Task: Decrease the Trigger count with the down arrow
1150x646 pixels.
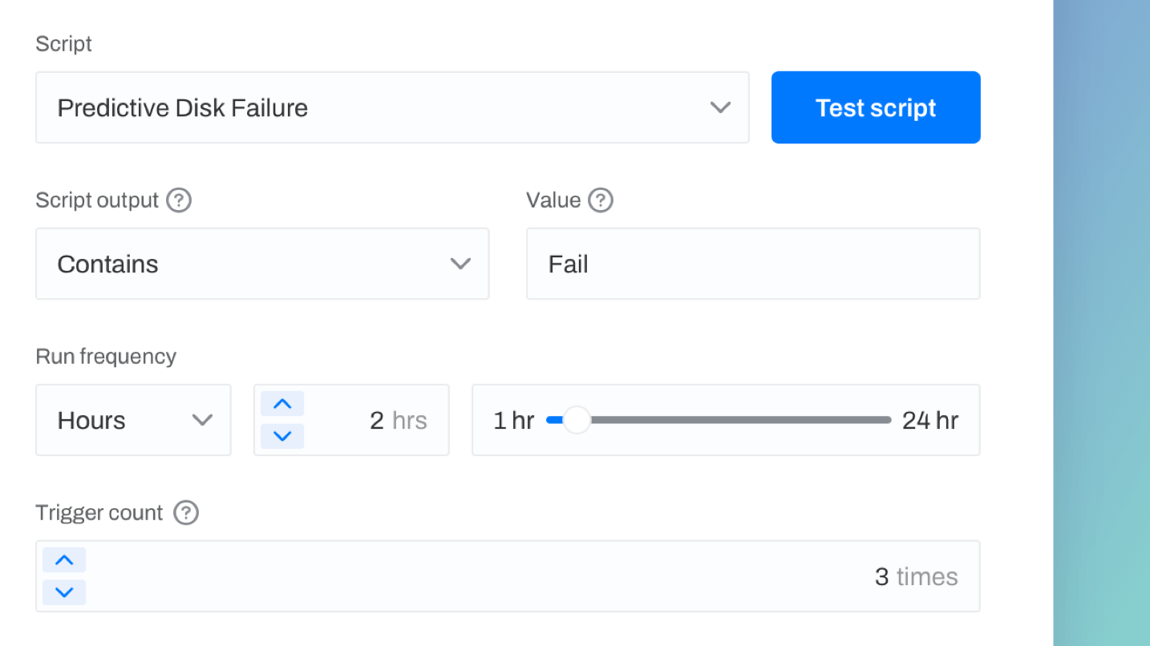Action: (64, 592)
